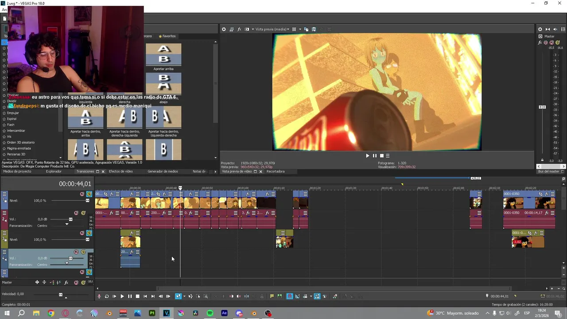Toggle loop playback in transport bar
The width and height of the screenshot is (567, 319).
[x=107, y=296]
